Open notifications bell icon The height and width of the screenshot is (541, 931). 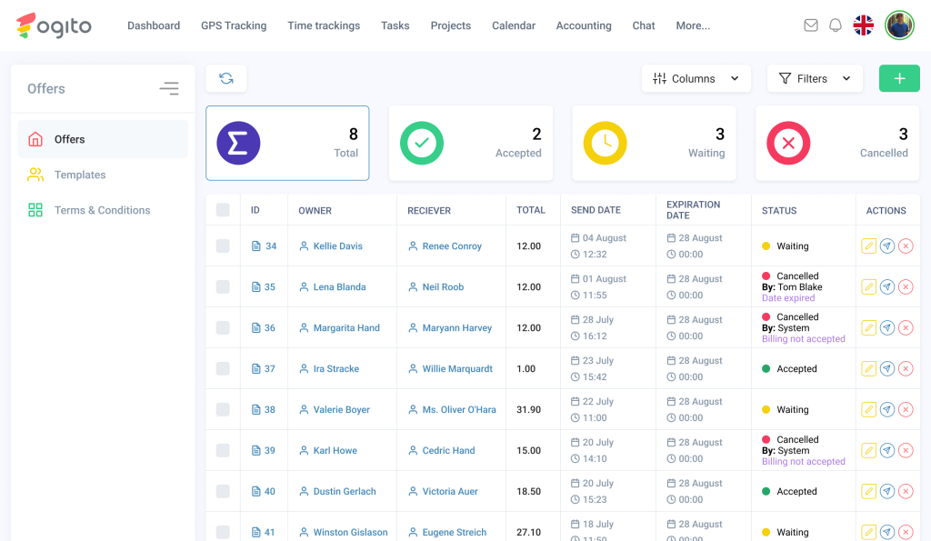click(x=836, y=25)
